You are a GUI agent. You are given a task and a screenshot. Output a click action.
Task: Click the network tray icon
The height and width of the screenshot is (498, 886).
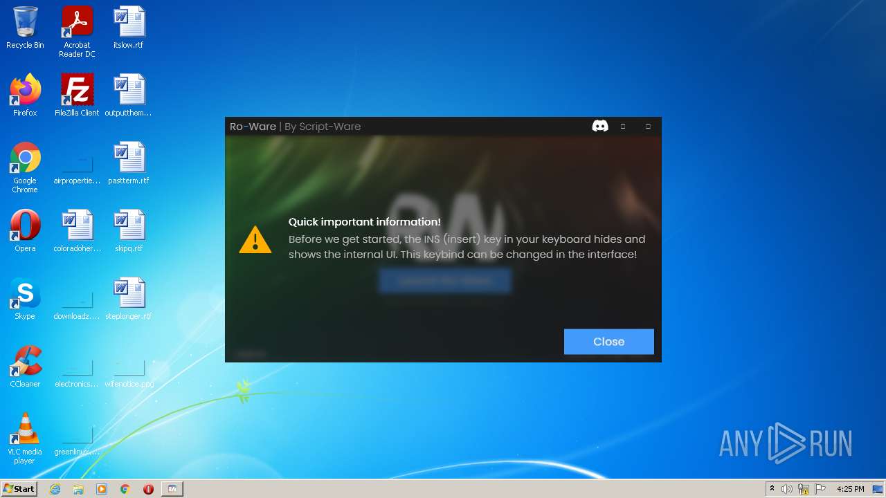(804, 489)
